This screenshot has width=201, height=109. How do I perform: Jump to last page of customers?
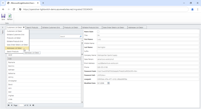[33, 105]
